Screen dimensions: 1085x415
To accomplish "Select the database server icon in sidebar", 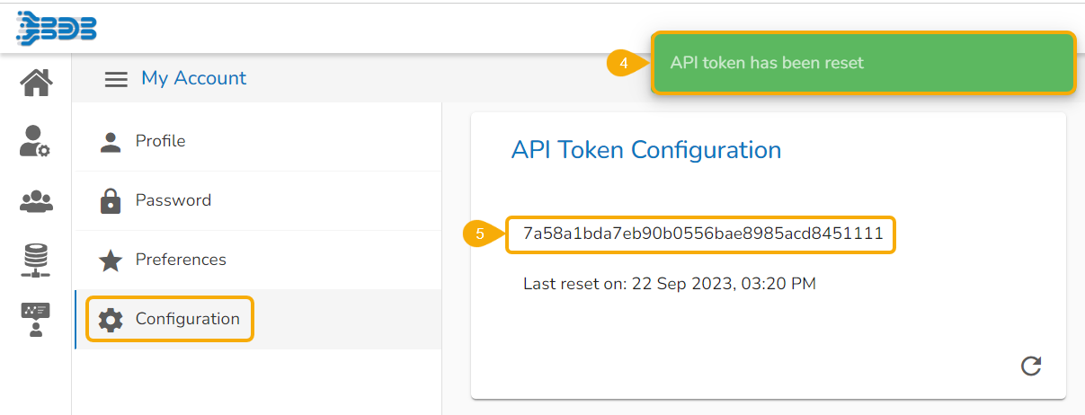I will [x=36, y=260].
